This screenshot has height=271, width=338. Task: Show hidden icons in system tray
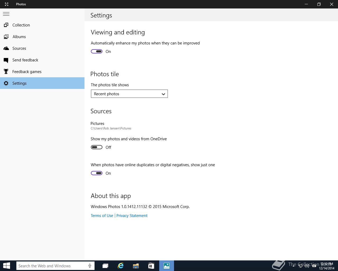coord(293,266)
